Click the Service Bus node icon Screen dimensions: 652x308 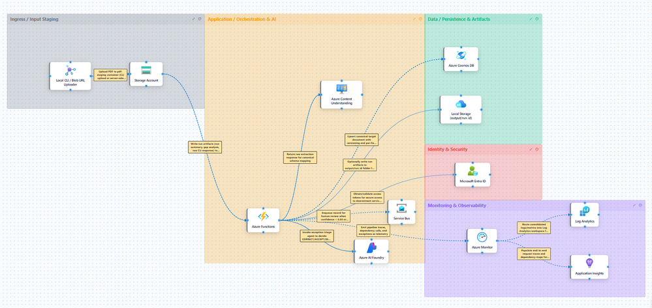[401, 208]
